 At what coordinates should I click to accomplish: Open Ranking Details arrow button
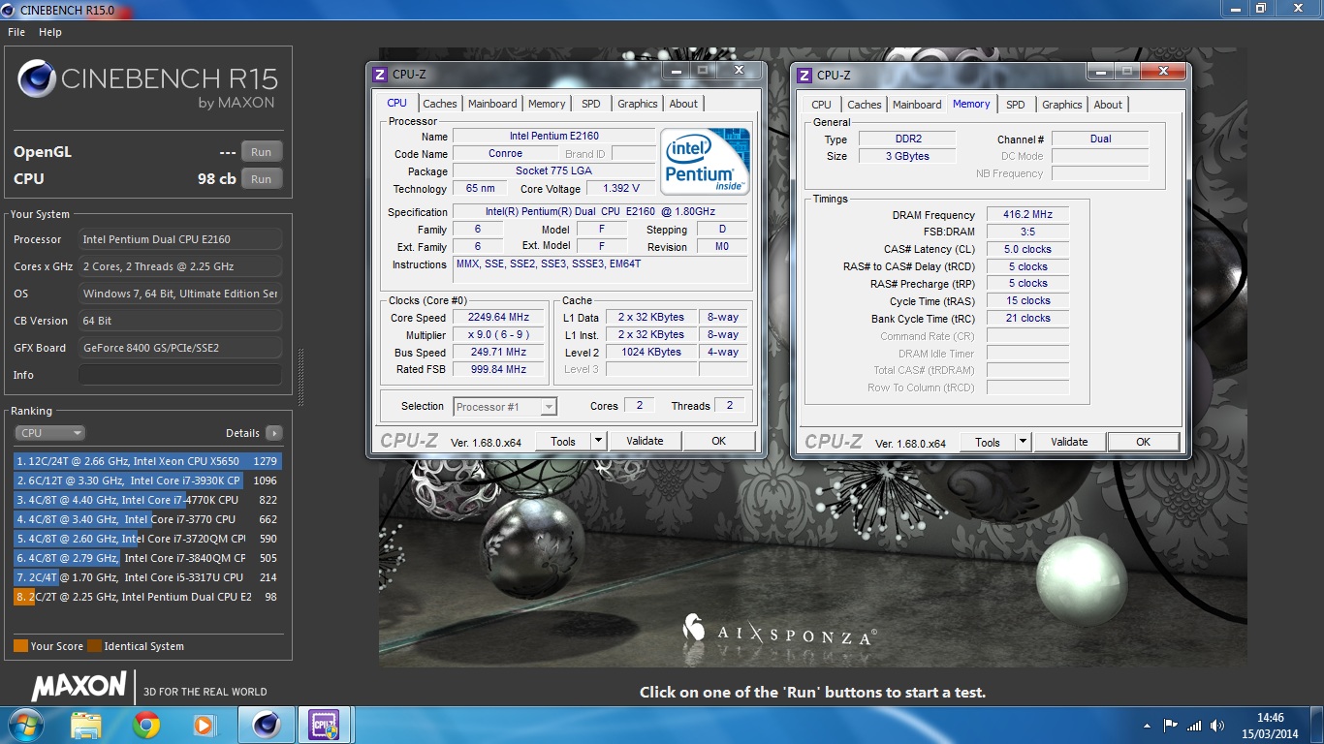(x=274, y=433)
